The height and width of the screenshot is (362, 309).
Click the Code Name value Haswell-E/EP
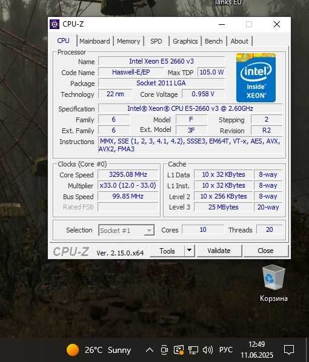131,72
